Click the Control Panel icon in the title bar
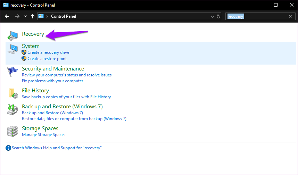 pyautogui.click(x=6, y=5)
